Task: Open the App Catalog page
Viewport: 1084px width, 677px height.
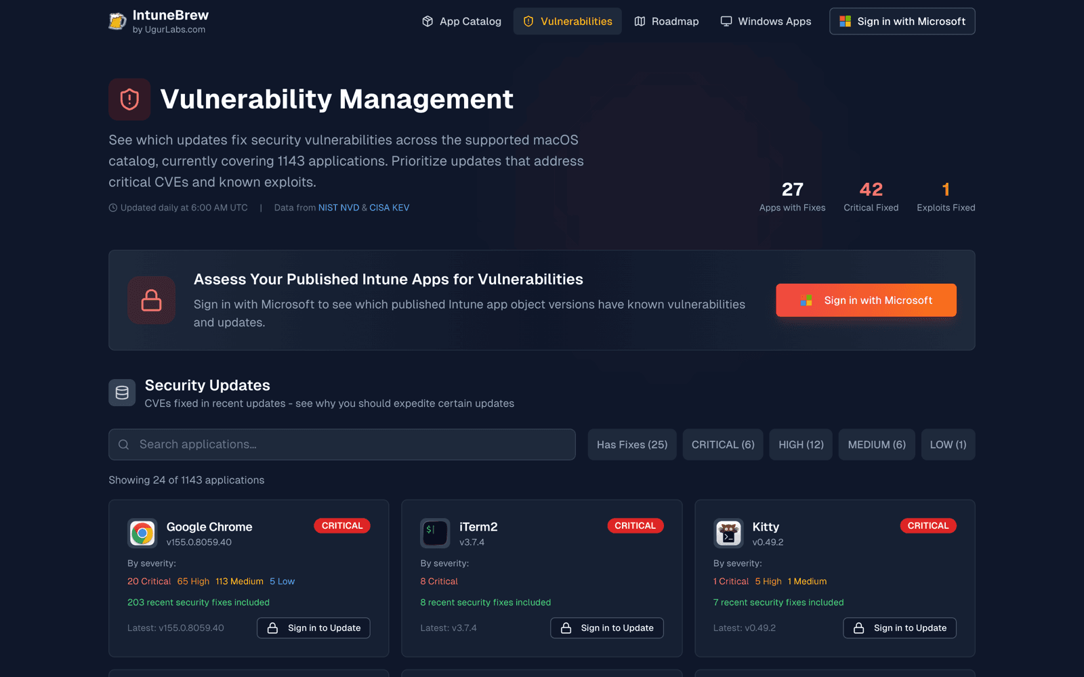Action: pyautogui.click(x=461, y=22)
